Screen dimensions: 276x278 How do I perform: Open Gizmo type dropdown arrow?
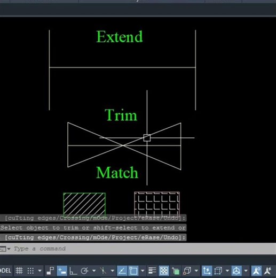(x=246, y=271)
